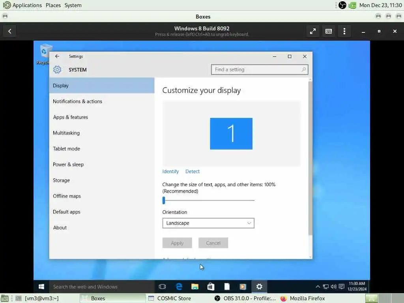The image size is (404, 303).
Task: Open Multitasking settings
Action: pyautogui.click(x=102, y=133)
